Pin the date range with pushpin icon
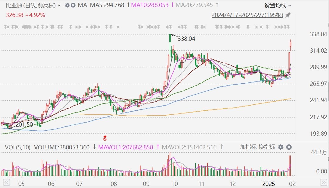The height and width of the screenshot is (188, 329). [x=288, y=15]
